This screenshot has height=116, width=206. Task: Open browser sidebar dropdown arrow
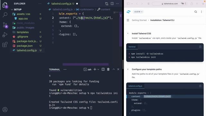[132, 4]
